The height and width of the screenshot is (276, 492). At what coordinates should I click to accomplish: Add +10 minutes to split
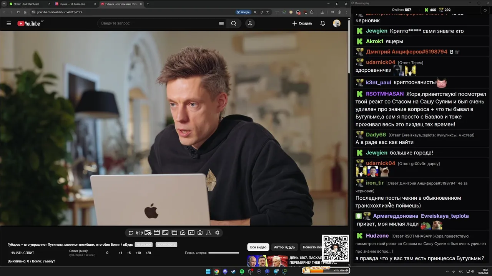(x=138, y=253)
